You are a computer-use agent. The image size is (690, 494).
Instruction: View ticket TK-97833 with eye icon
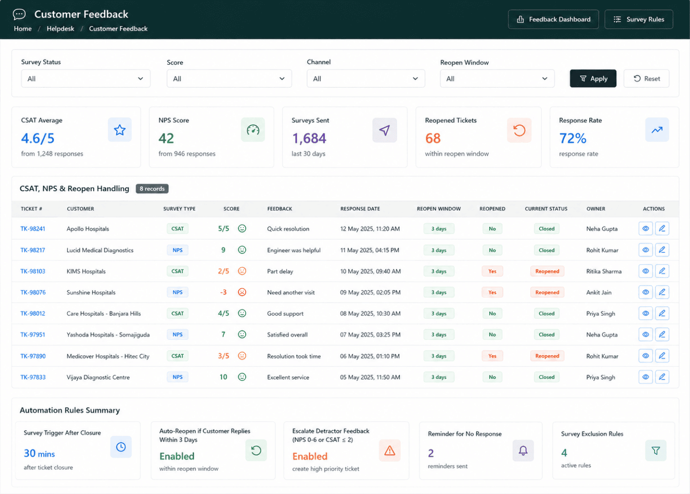[646, 377]
